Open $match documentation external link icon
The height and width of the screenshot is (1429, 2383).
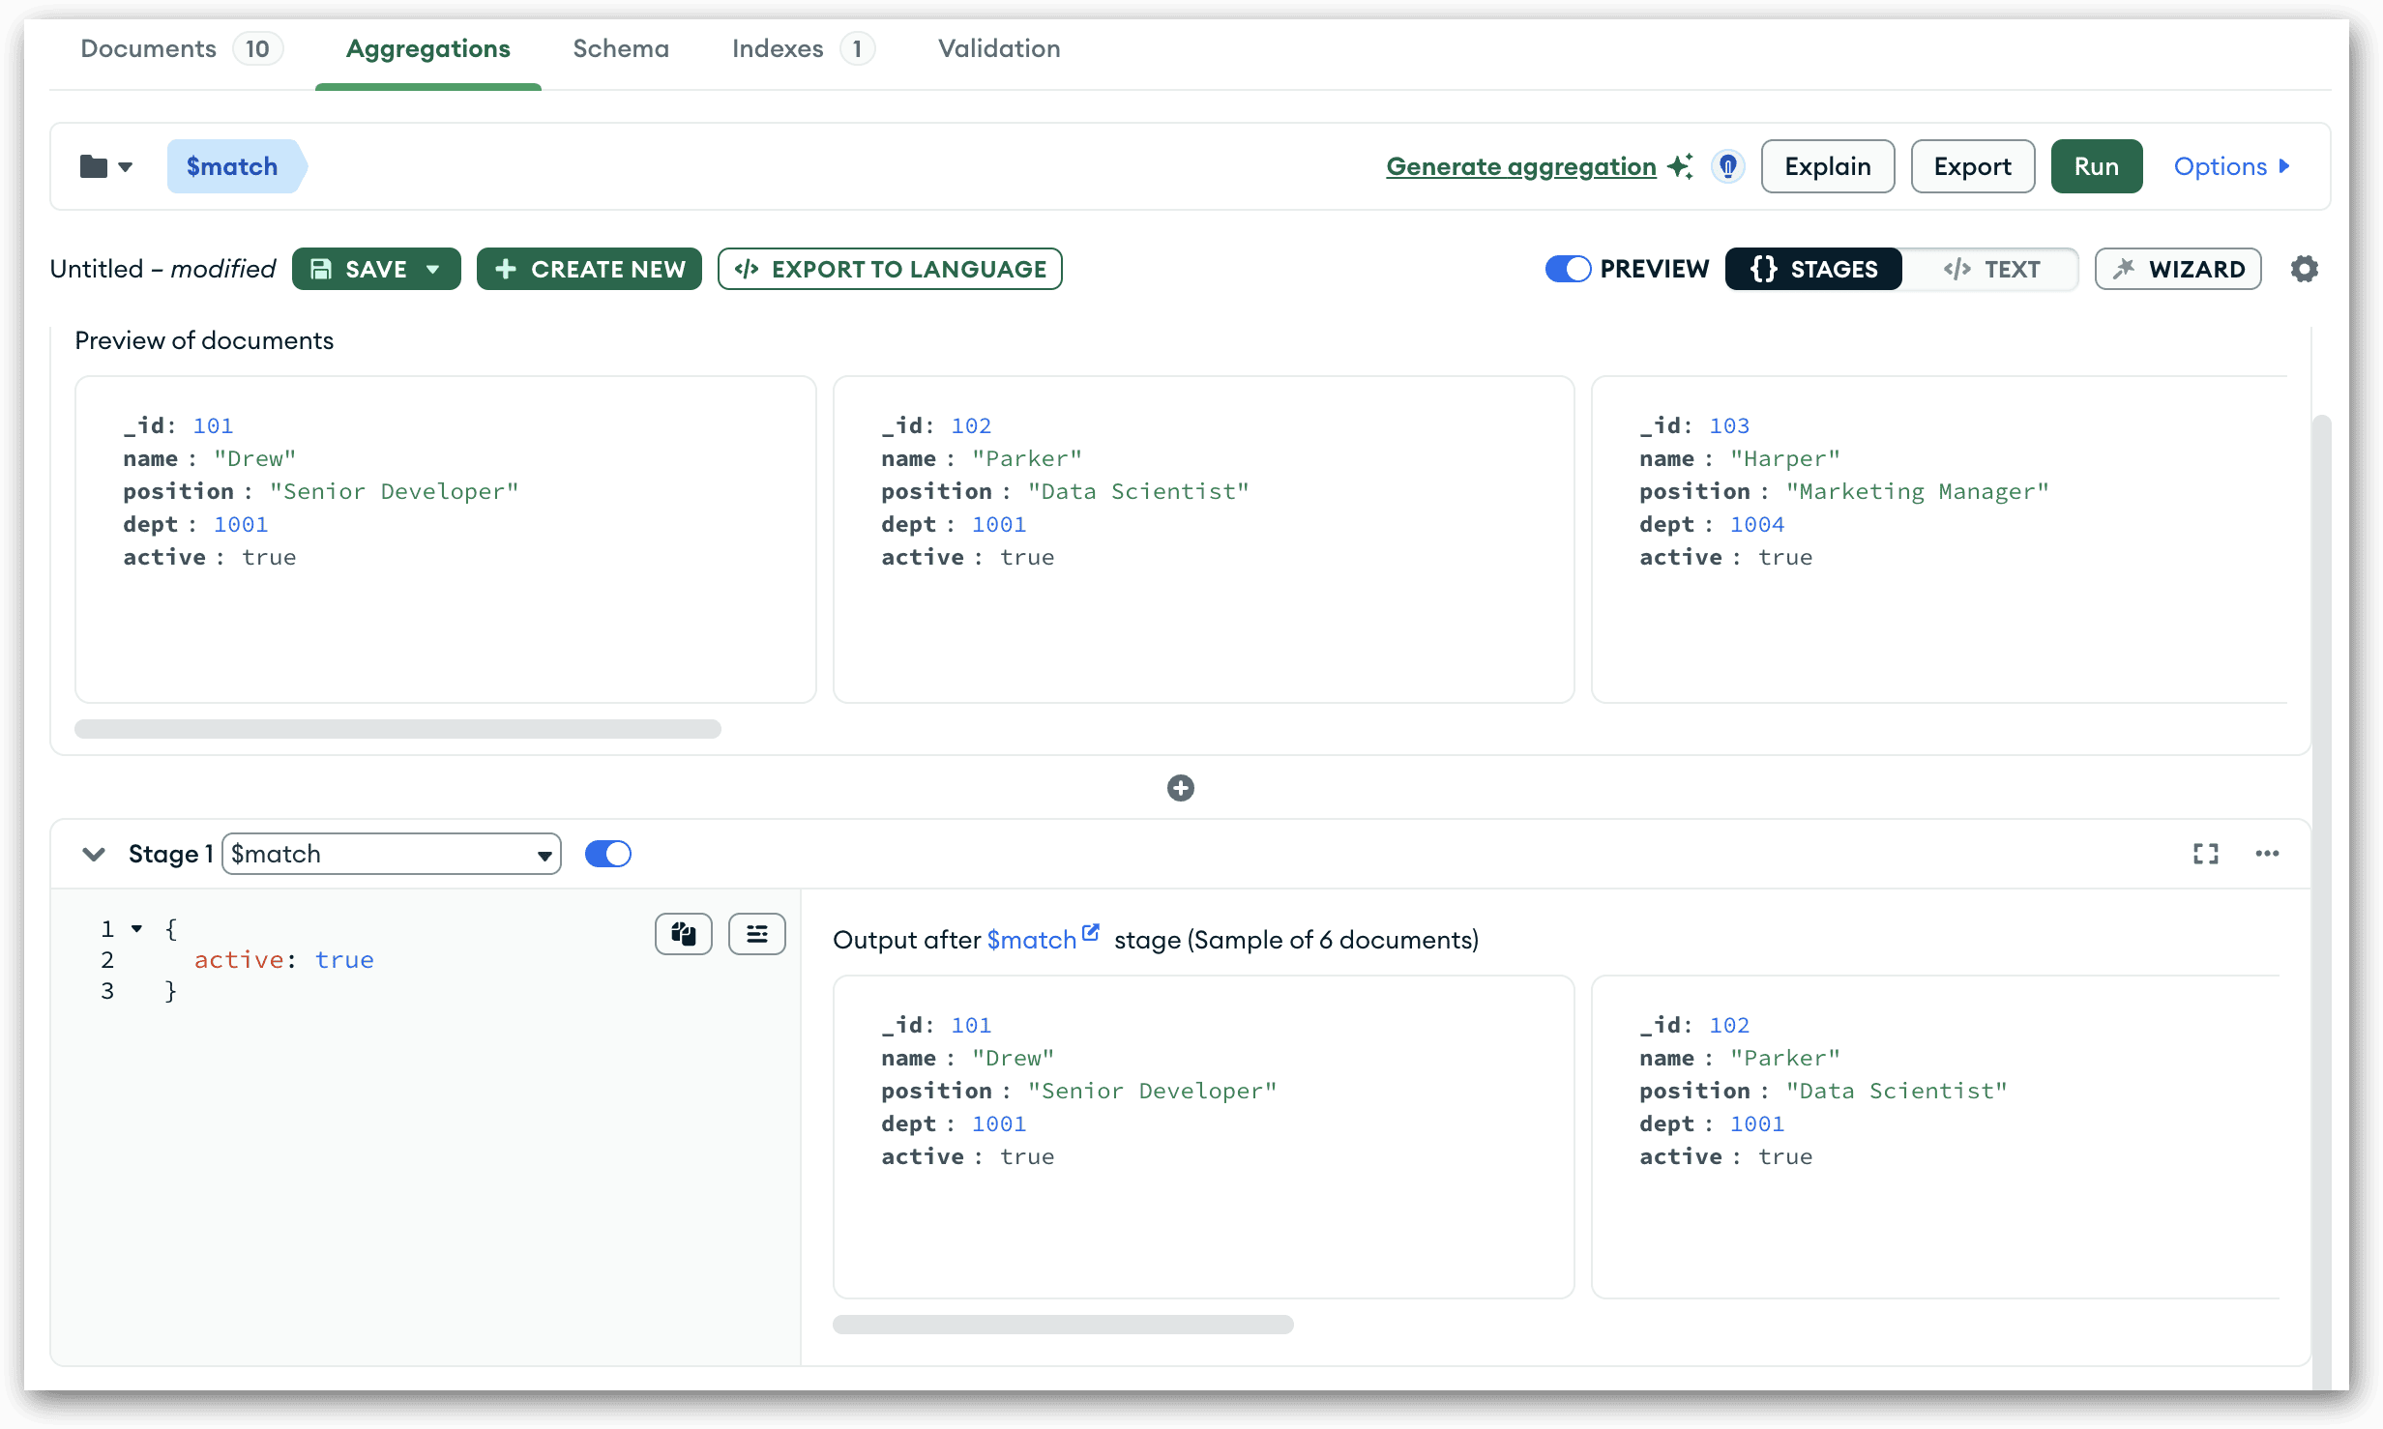1091,932
